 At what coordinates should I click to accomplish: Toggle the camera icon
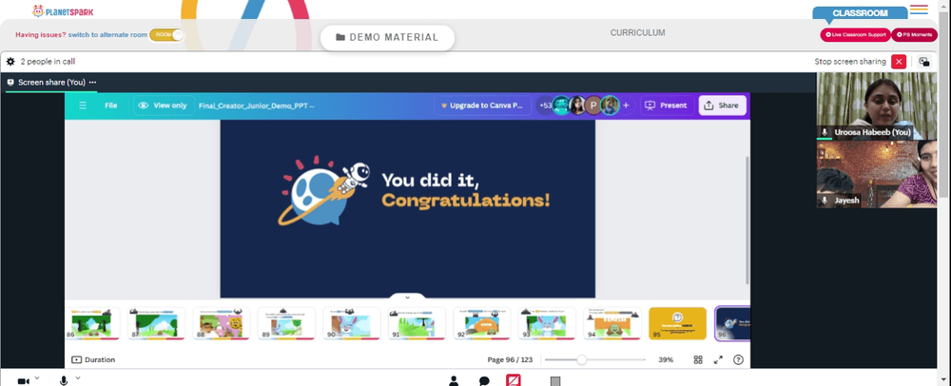(x=23, y=381)
